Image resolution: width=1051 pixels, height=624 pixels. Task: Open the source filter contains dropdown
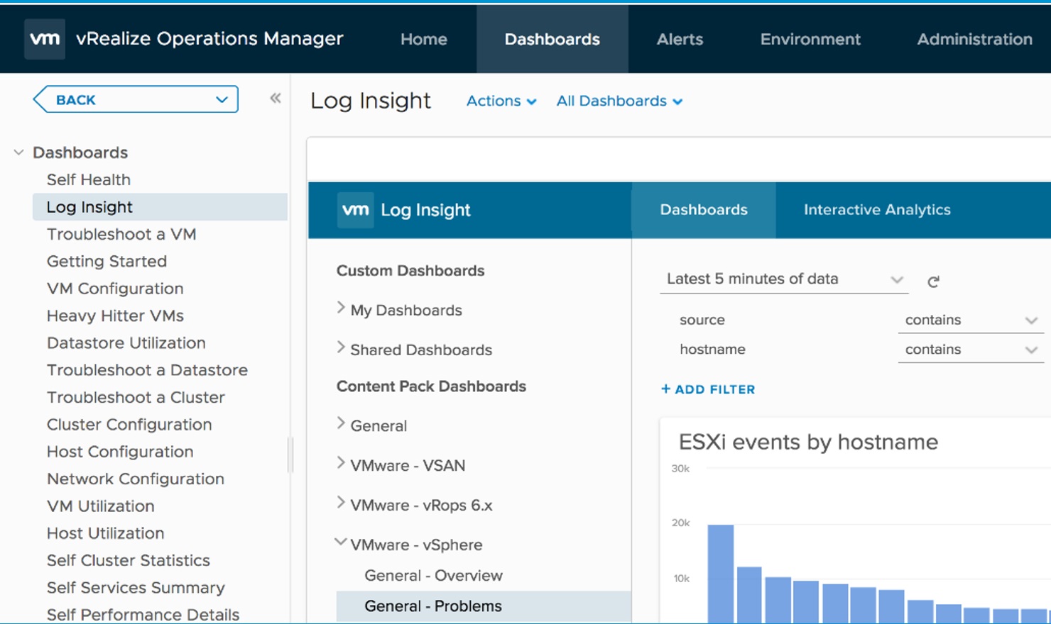click(x=970, y=320)
